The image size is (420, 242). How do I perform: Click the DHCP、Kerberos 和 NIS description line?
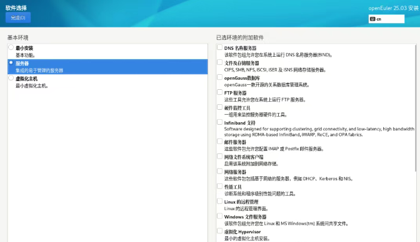tap(289, 179)
